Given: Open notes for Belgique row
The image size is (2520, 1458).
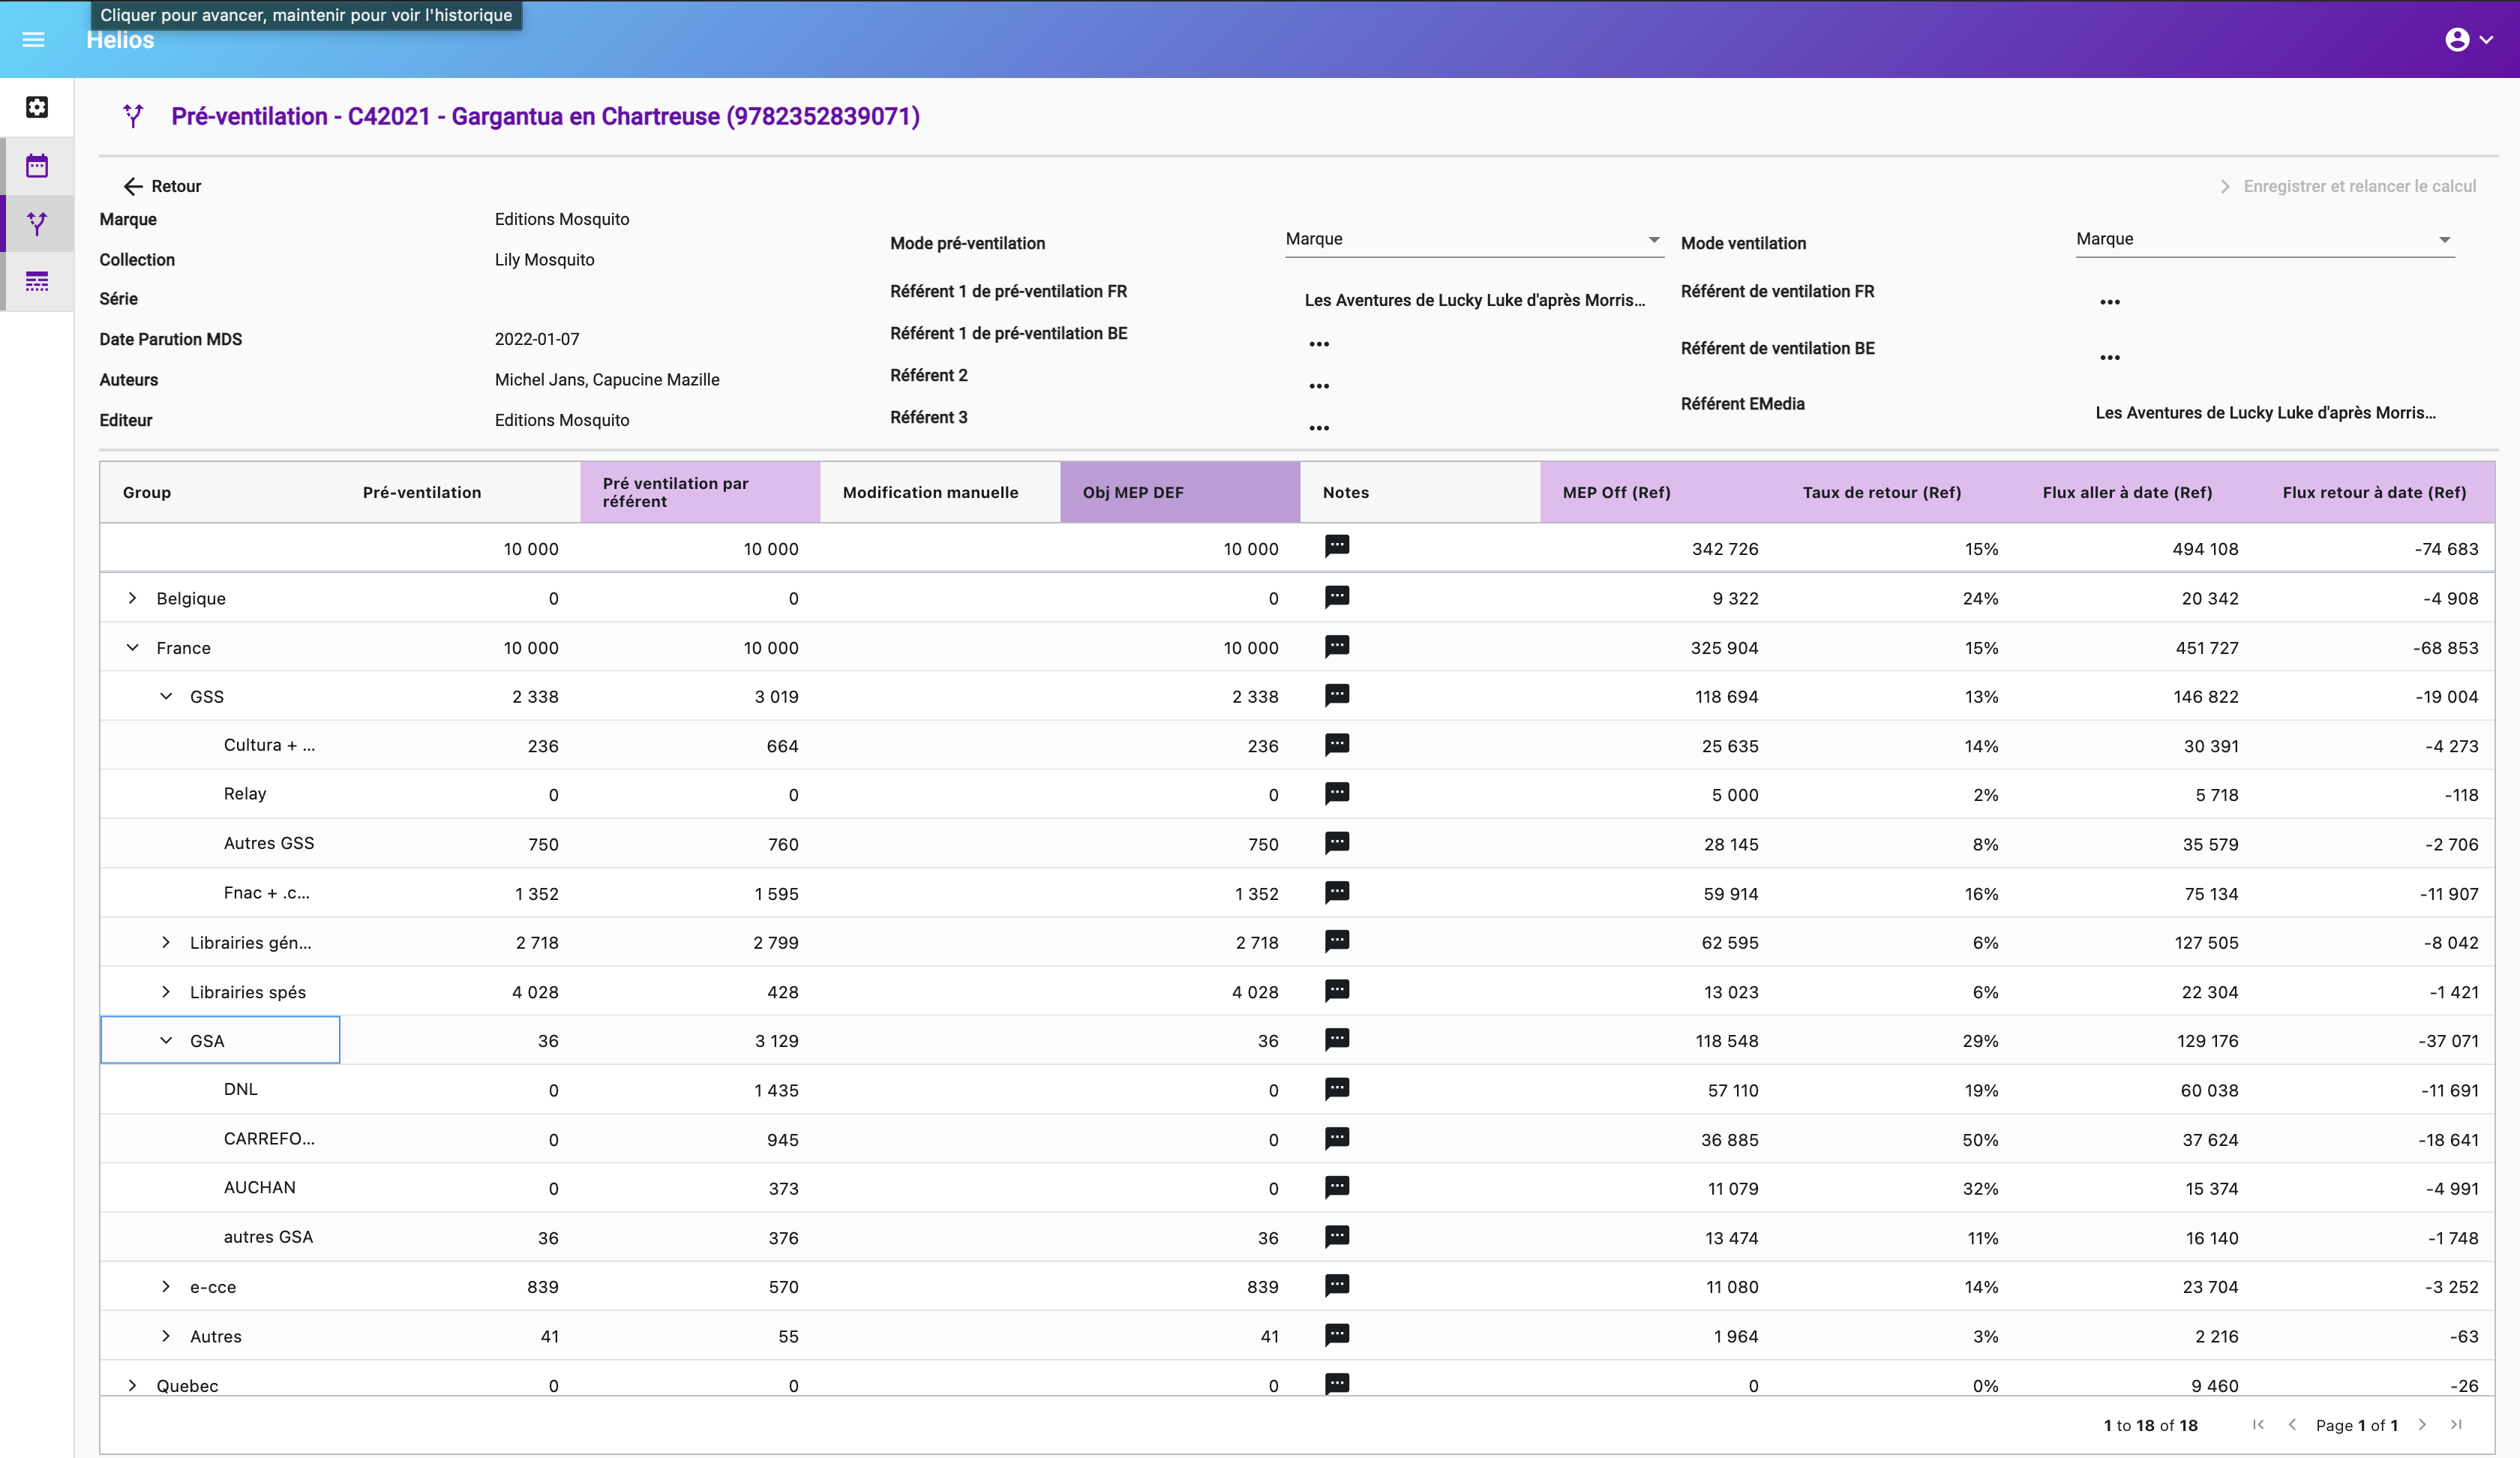Looking at the screenshot, I should 1337,597.
